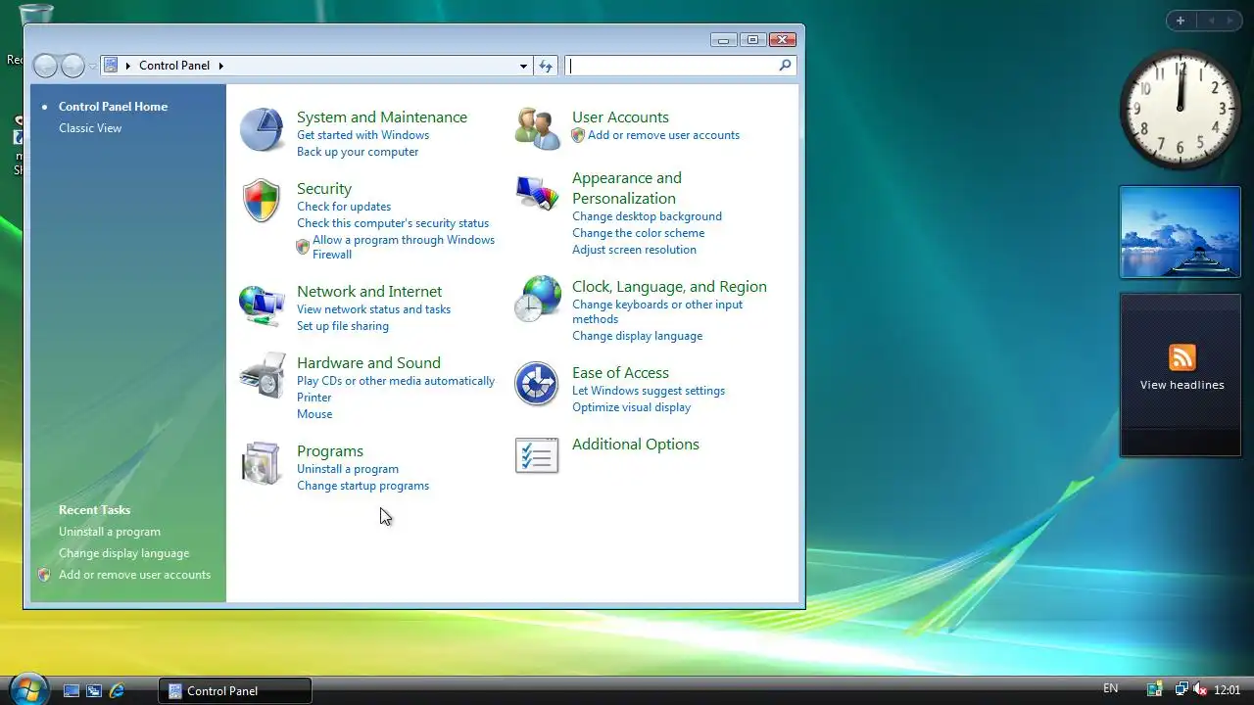This screenshot has width=1254, height=705.
Task: Click Allow a program through Windows Firewall
Action: coord(404,247)
